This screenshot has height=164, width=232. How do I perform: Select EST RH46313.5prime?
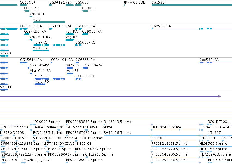(x=117, y=122)
